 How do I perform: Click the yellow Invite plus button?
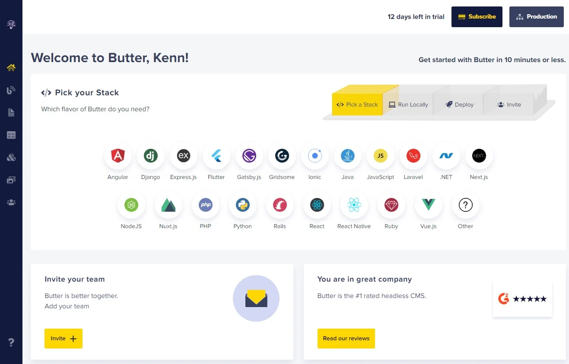64,339
